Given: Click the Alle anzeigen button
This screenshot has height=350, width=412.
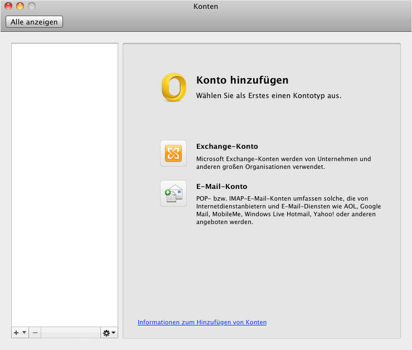Looking at the screenshot, I should tap(34, 22).
